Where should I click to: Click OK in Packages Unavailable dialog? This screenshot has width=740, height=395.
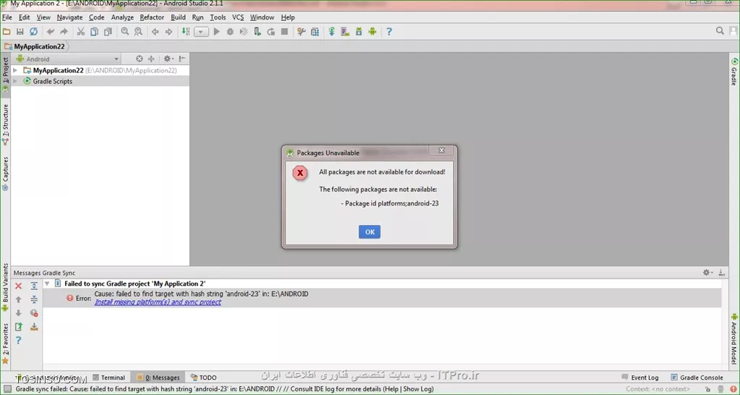369,232
